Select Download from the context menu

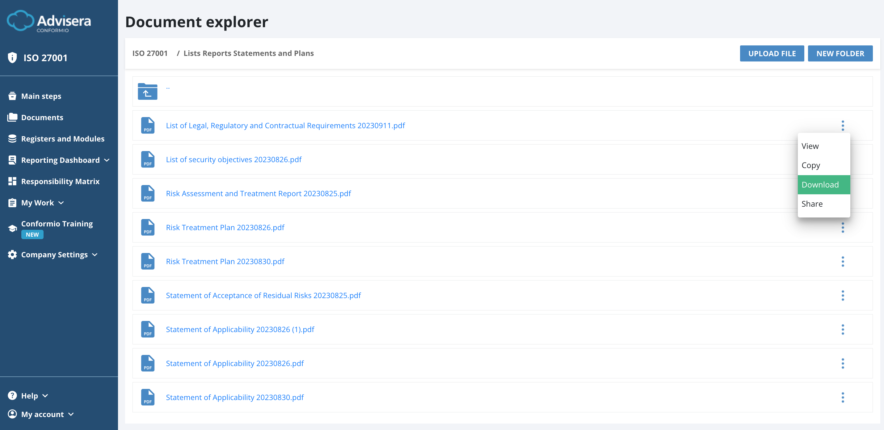click(821, 184)
